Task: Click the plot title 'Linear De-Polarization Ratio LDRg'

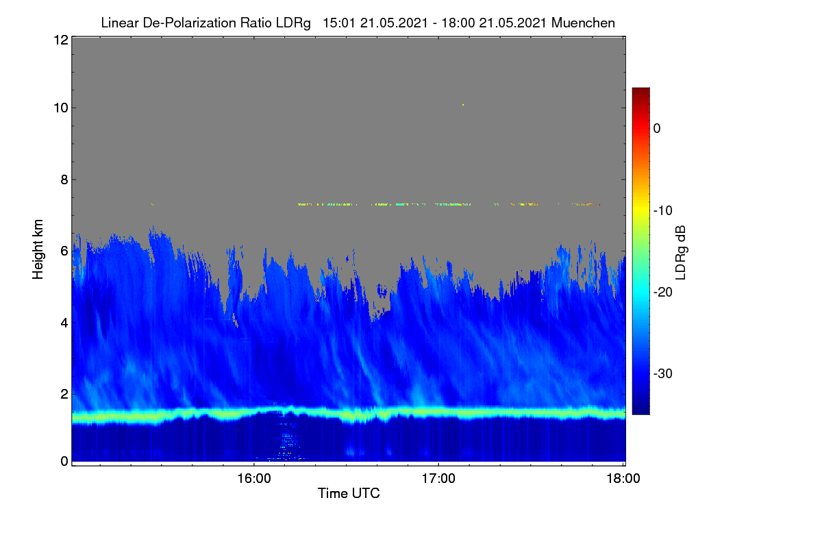Action: click(206, 23)
